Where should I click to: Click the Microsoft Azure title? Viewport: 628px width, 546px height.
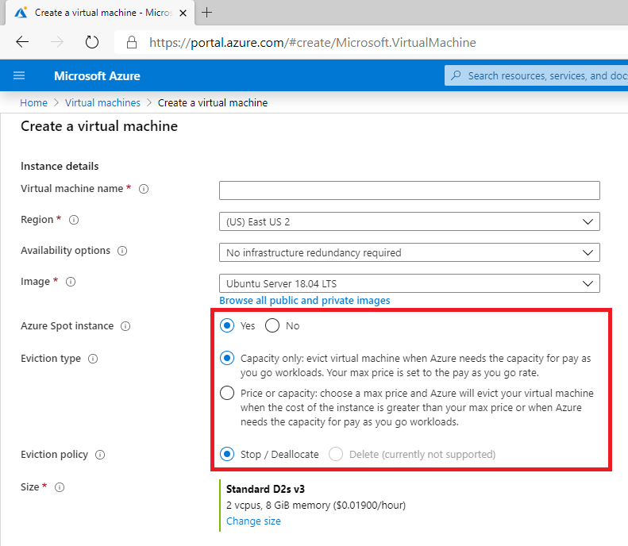pos(97,75)
